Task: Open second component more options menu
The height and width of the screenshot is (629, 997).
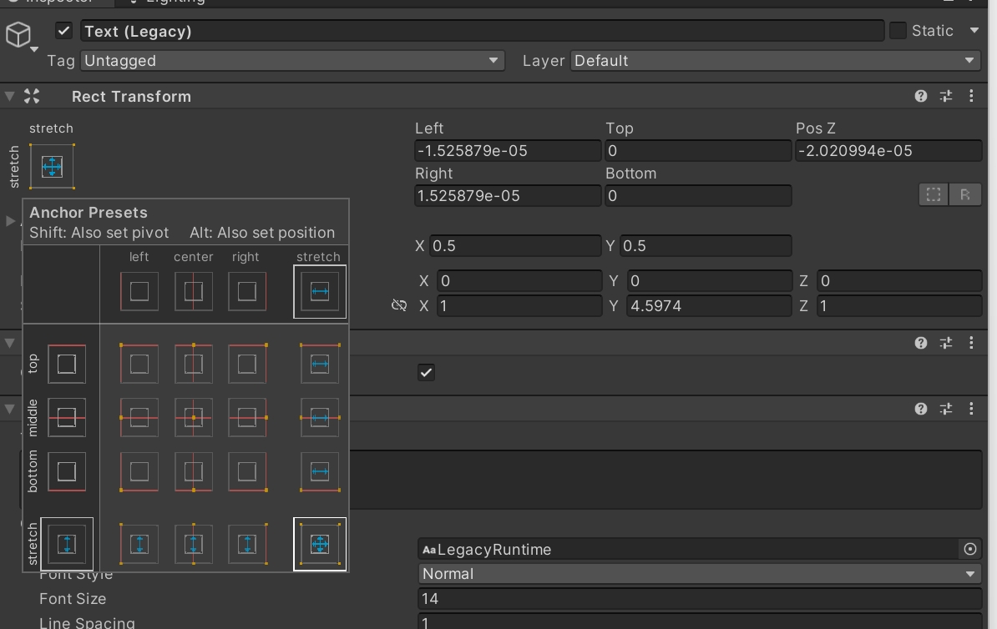Action: 971,343
